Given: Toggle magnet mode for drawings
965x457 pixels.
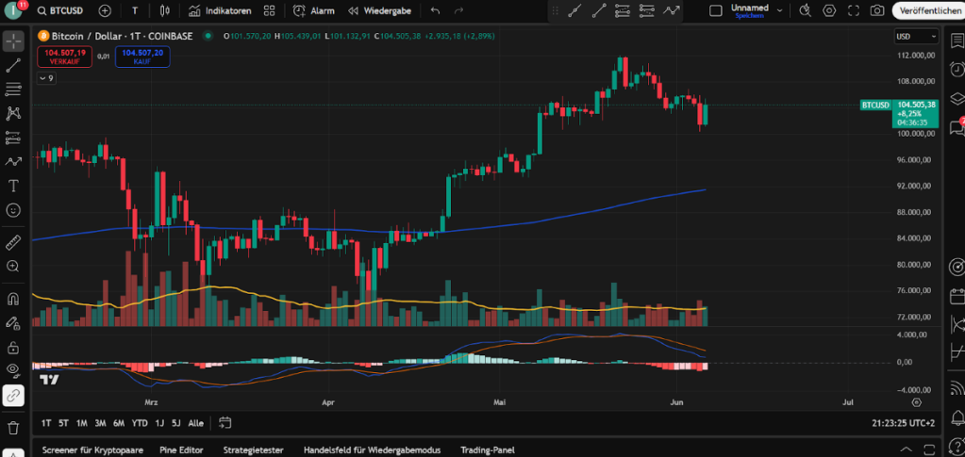Looking at the screenshot, I should click(x=13, y=300).
